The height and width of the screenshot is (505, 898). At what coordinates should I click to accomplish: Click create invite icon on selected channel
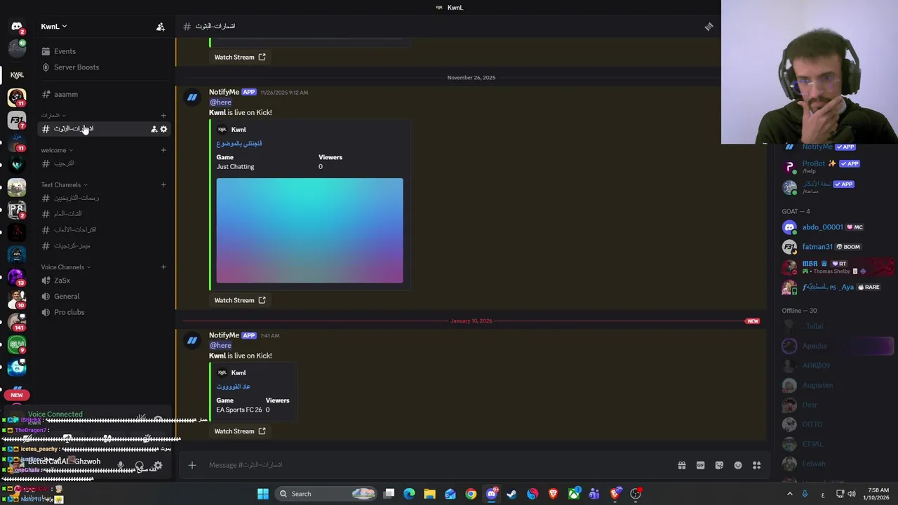154,129
